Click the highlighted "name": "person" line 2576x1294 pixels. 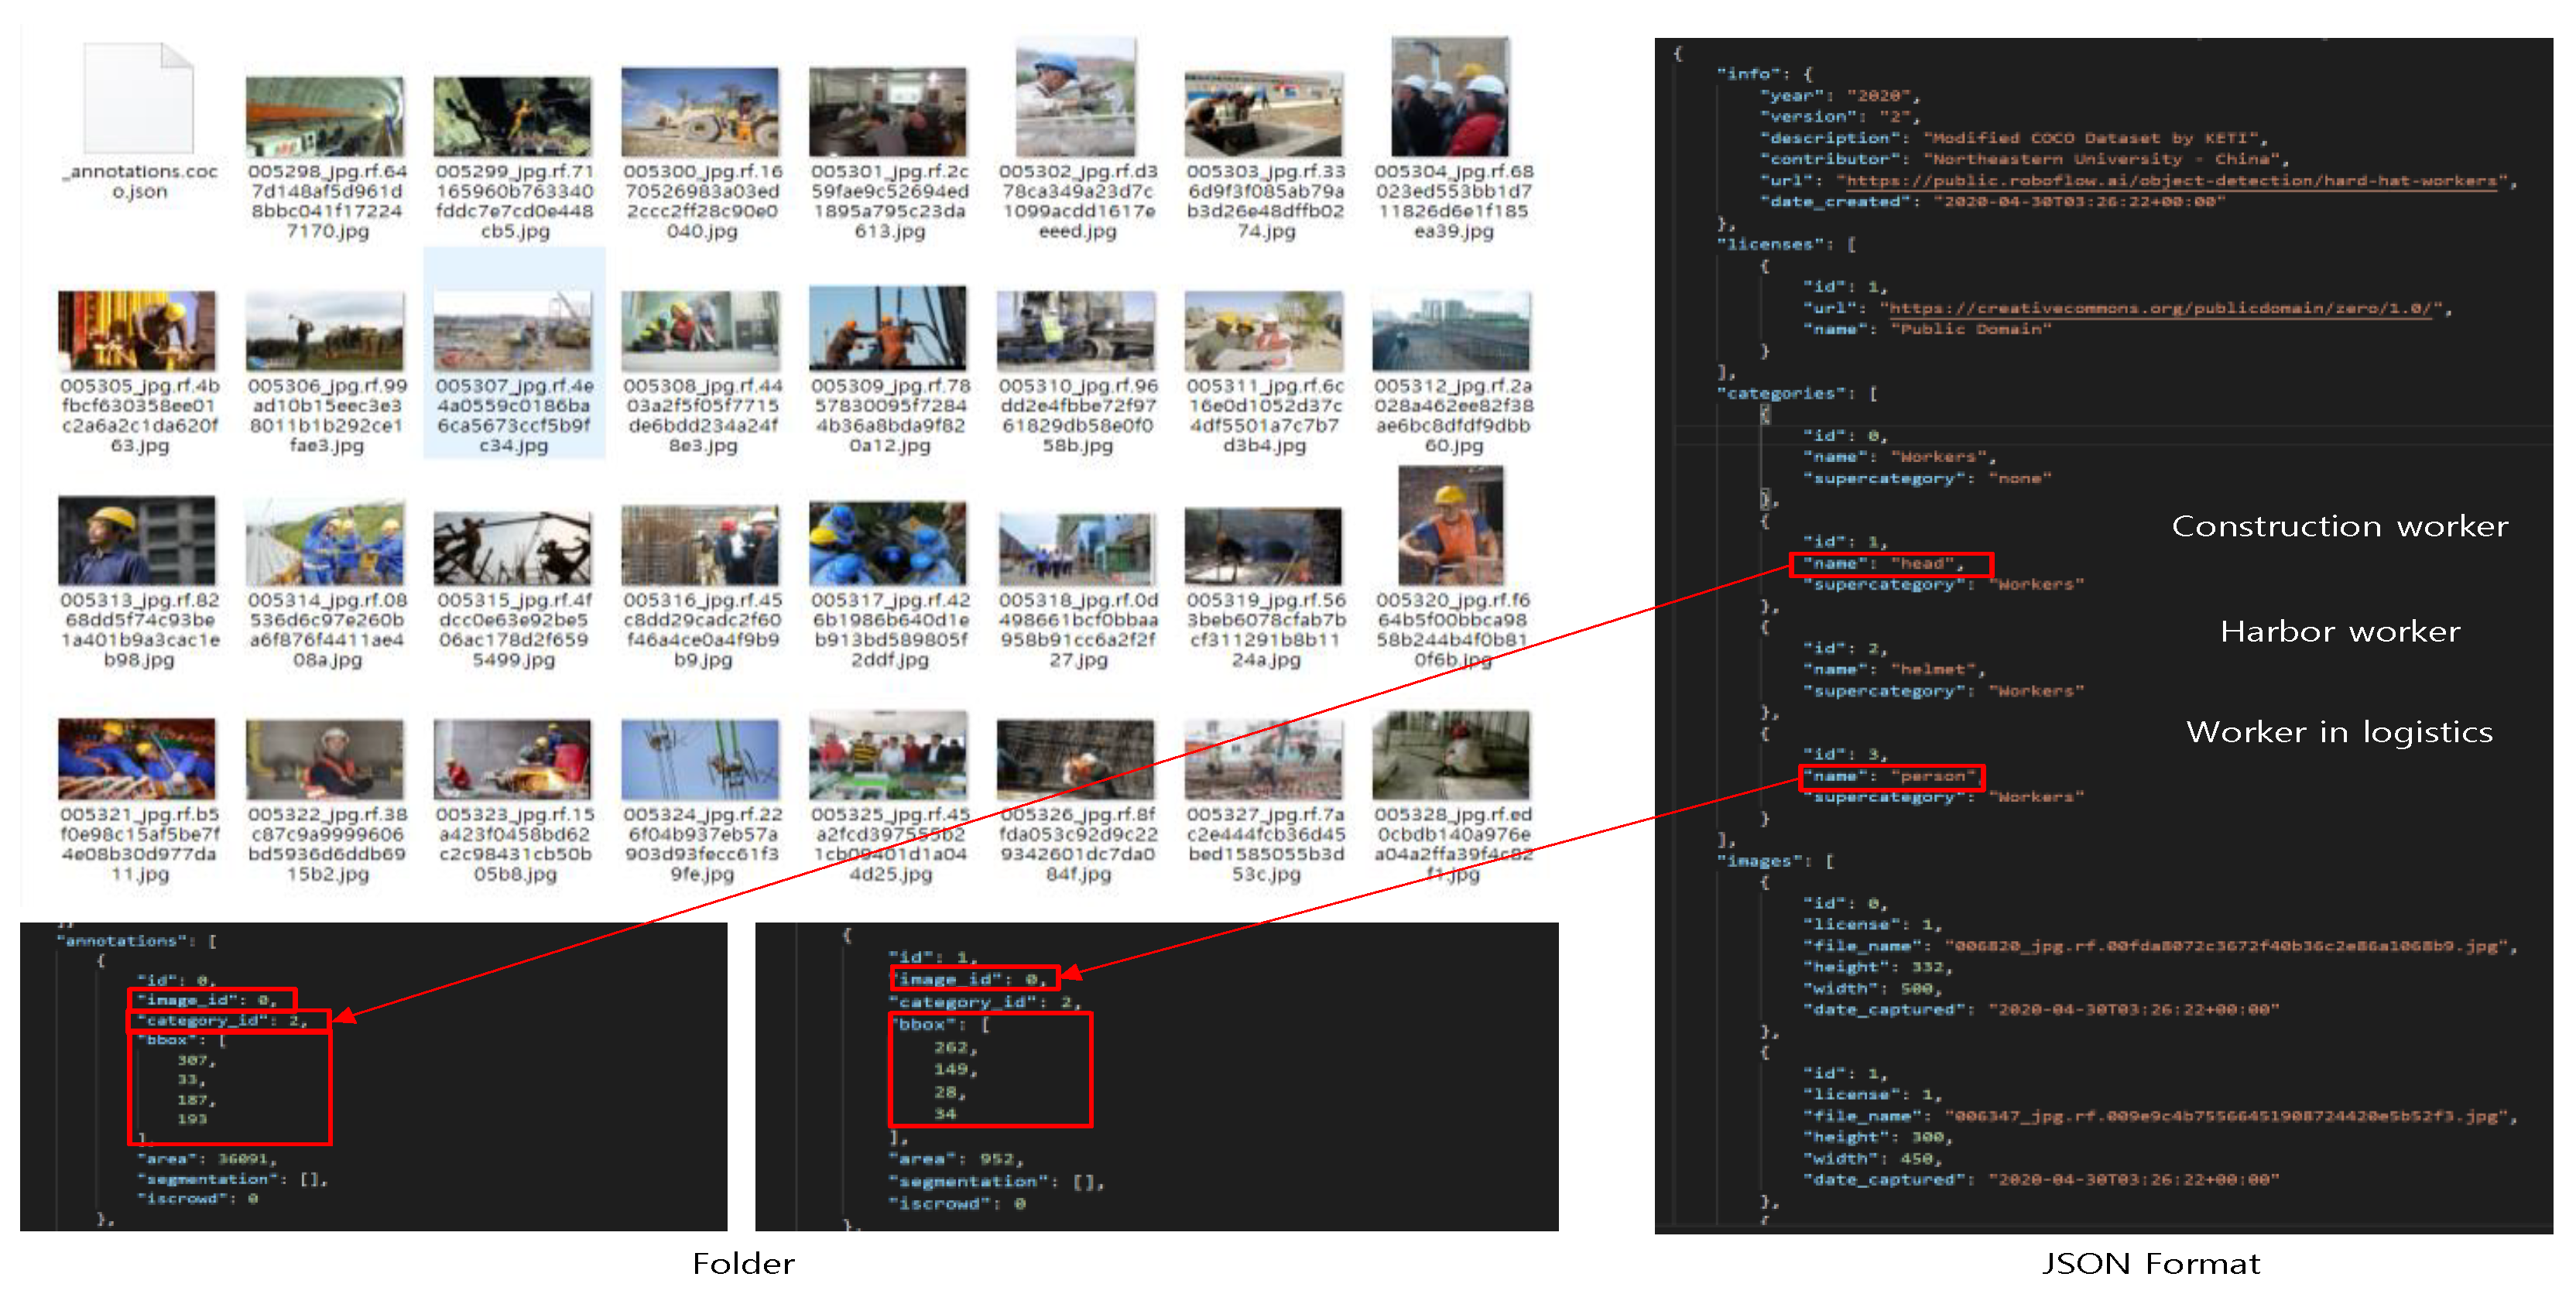1890,776
